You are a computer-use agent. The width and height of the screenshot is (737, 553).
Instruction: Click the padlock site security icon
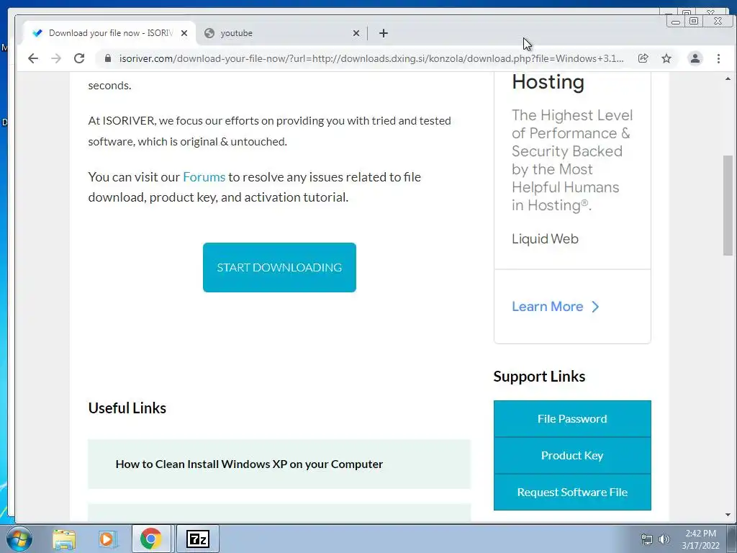coord(108,58)
